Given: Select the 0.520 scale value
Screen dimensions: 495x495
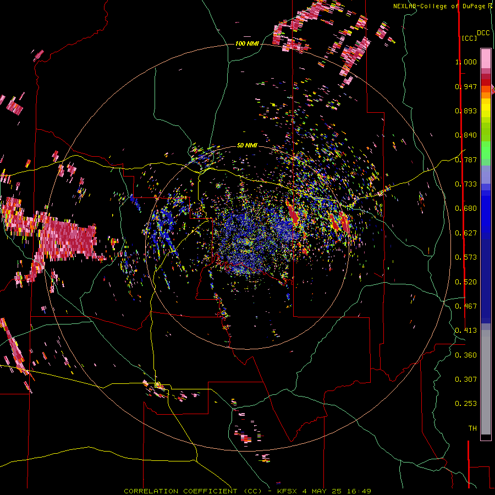Looking at the screenshot, I should [x=466, y=282].
